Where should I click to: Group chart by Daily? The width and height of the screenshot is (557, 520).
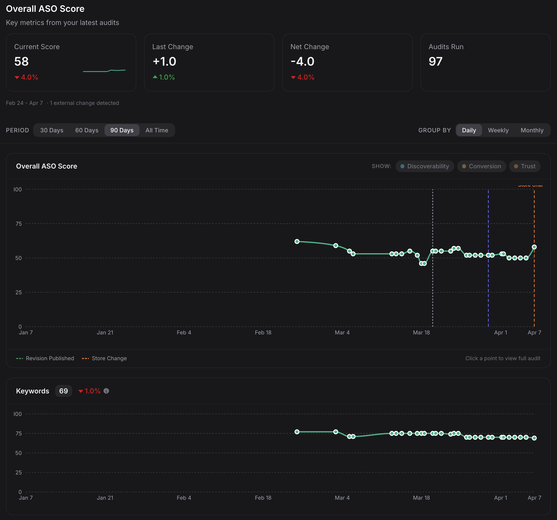point(469,130)
